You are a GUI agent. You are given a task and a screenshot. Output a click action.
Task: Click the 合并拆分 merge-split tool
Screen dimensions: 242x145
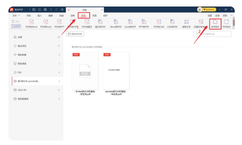click(x=215, y=24)
